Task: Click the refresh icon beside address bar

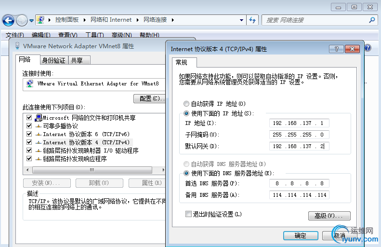Action: click(252, 20)
